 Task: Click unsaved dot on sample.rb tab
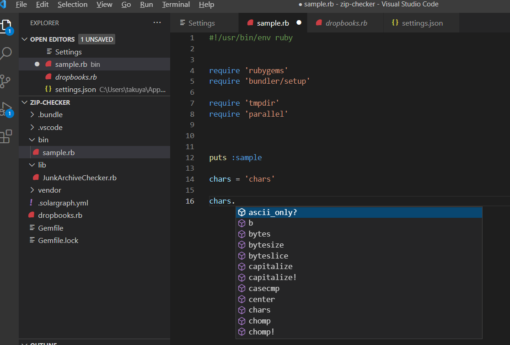pos(299,22)
